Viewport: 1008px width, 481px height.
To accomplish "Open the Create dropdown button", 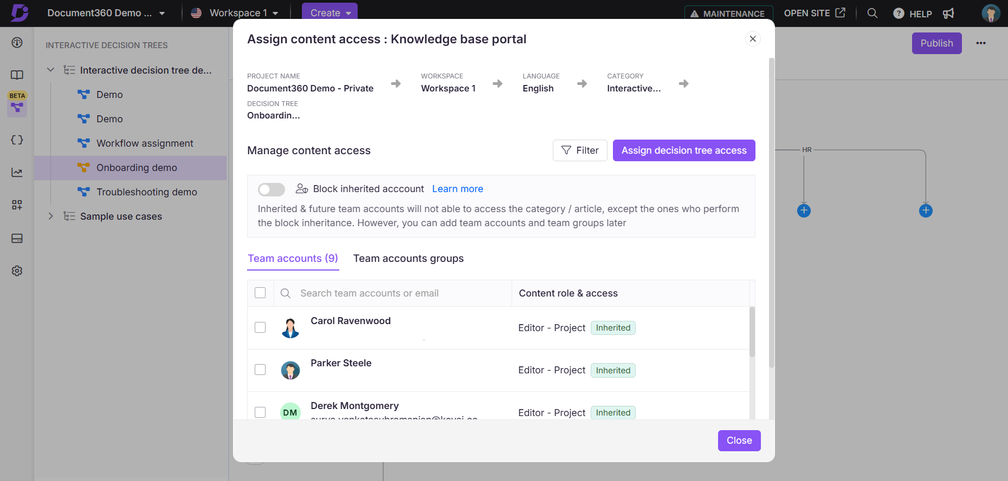I will (329, 13).
